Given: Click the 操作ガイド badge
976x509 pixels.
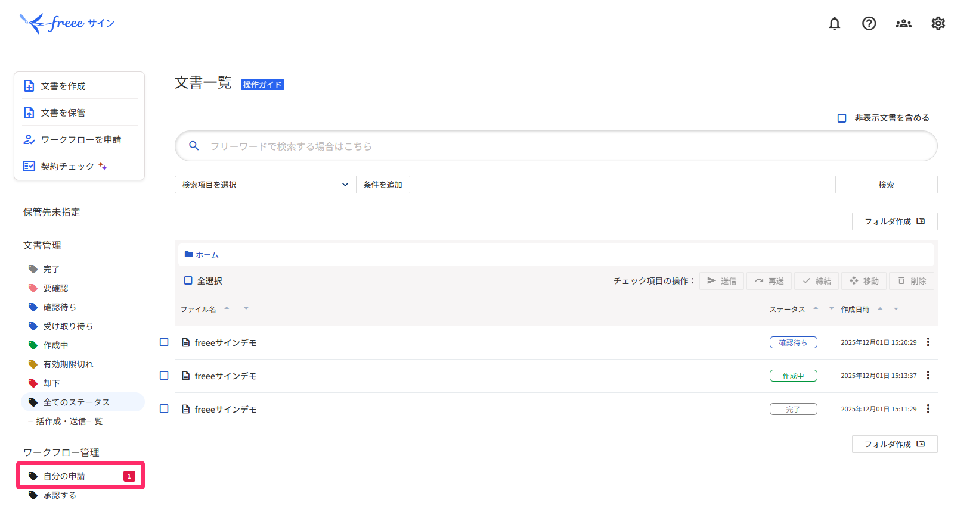Looking at the screenshot, I should tap(262, 85).
